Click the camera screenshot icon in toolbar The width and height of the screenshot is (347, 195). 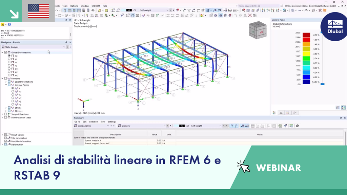255,16
